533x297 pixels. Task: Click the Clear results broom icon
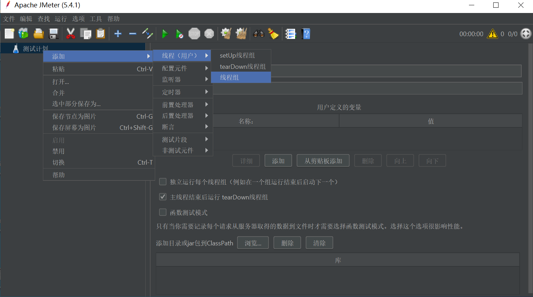pyautogui.click(x=226, y=34)
